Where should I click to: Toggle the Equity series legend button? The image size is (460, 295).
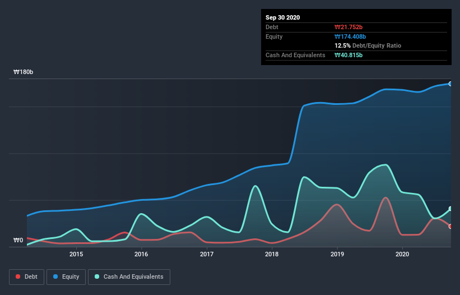click(x=66, y=277)
